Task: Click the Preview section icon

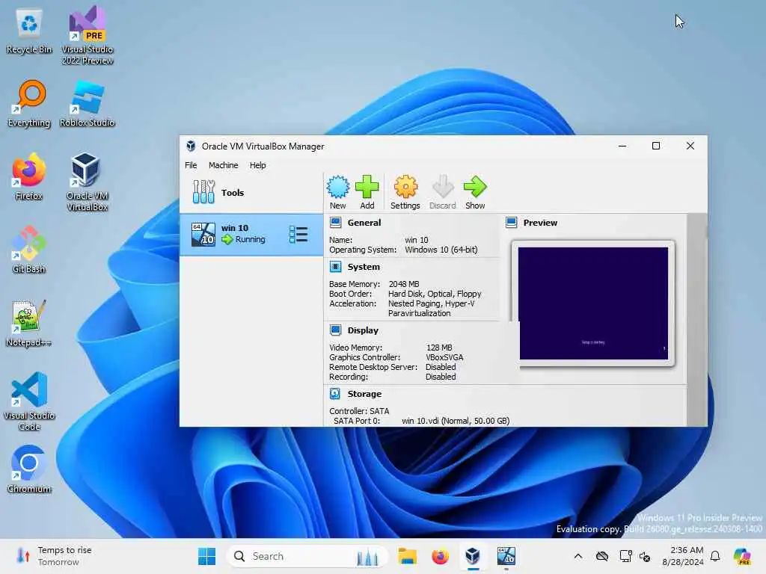Action: tap(512, 223)
